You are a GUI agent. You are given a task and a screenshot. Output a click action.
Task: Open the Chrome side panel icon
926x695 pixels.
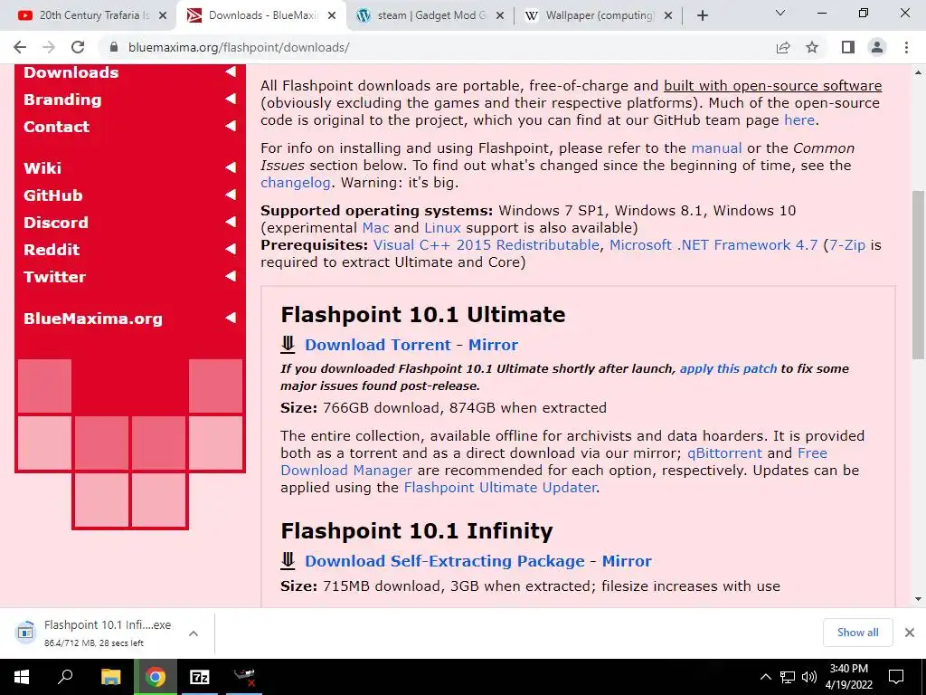coord(848,47)
